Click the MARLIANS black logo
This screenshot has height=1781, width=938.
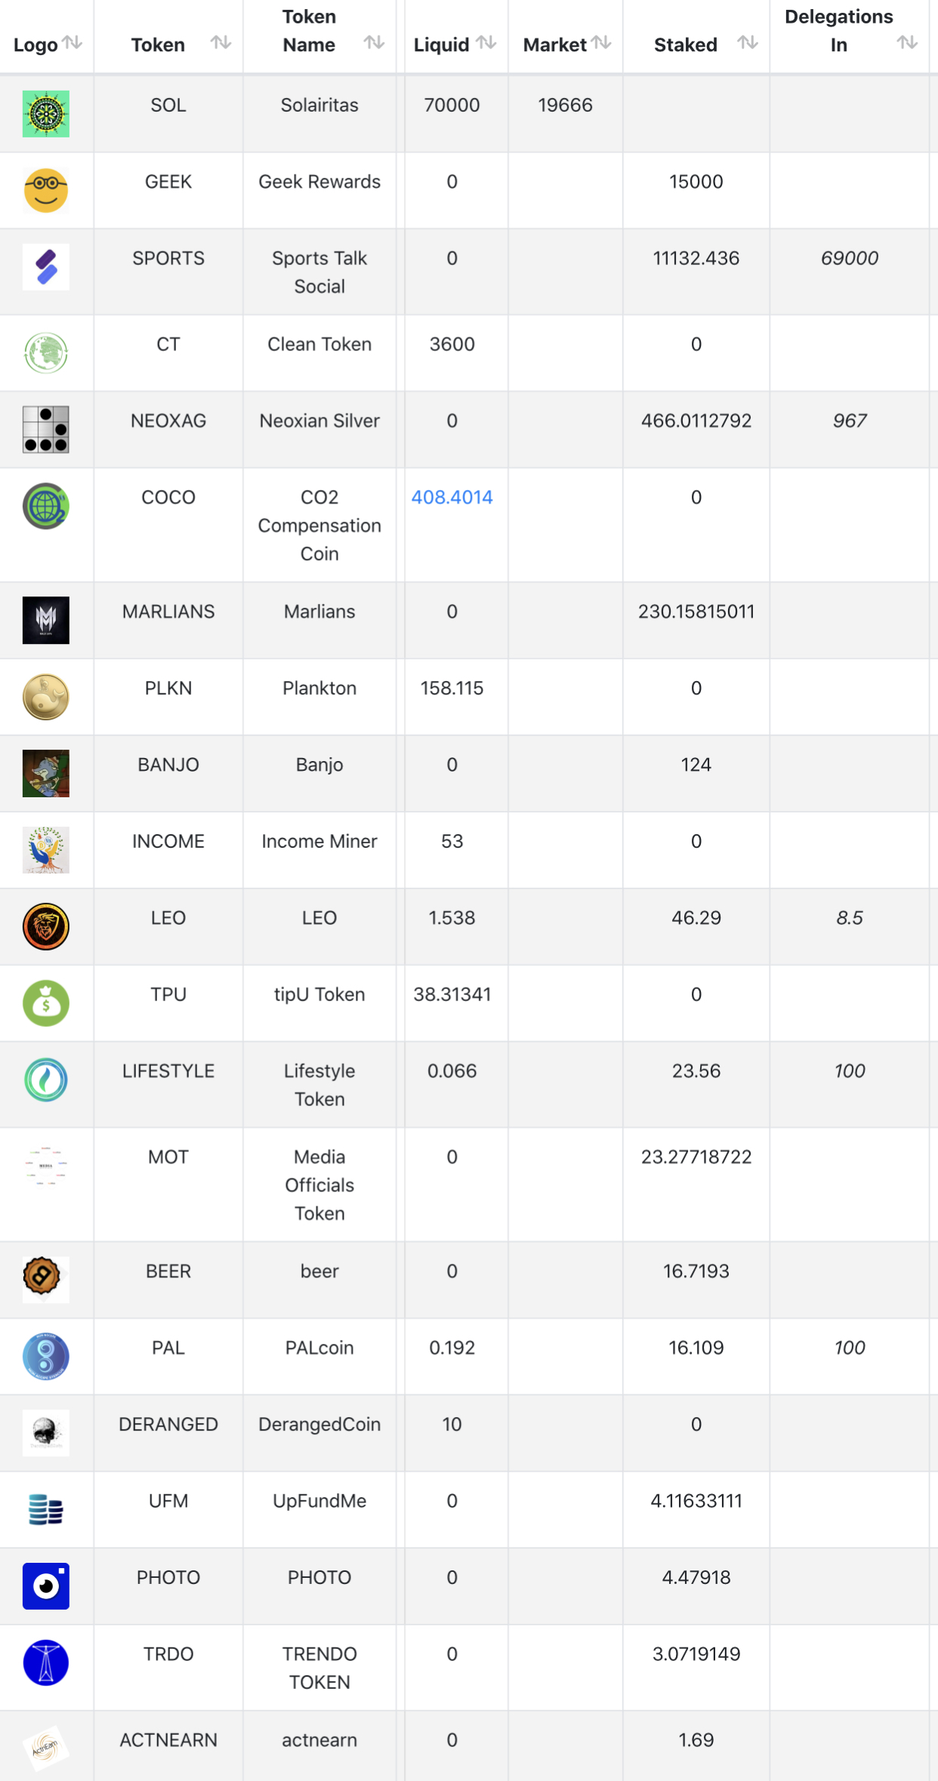pos(46,621)
